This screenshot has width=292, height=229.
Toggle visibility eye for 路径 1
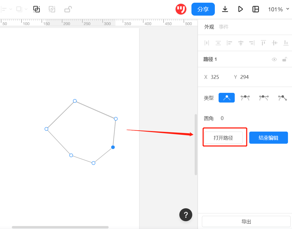(274, 59)
